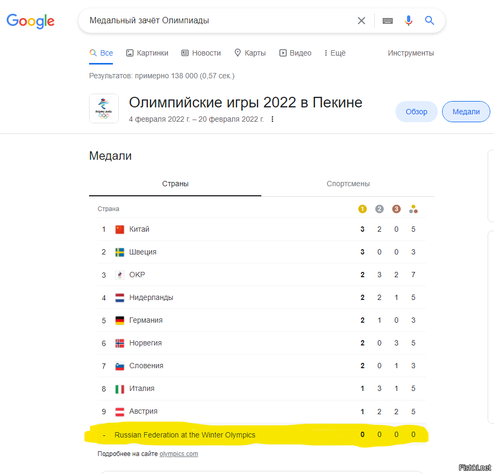
Task: Select the Спортсмены medals tab
Action: (348, 184)
